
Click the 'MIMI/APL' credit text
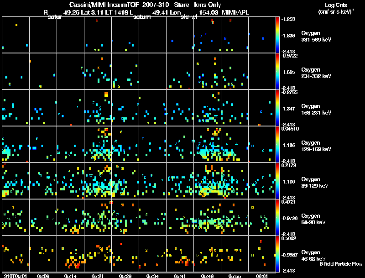[235, 13]
